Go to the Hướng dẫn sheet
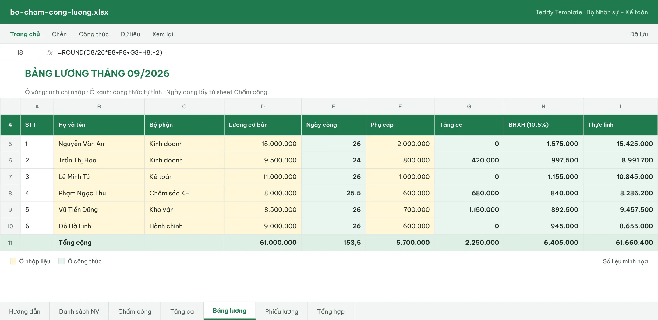This screenshot has height=320, width=658. pyautogui.click(x=25, y=311)
